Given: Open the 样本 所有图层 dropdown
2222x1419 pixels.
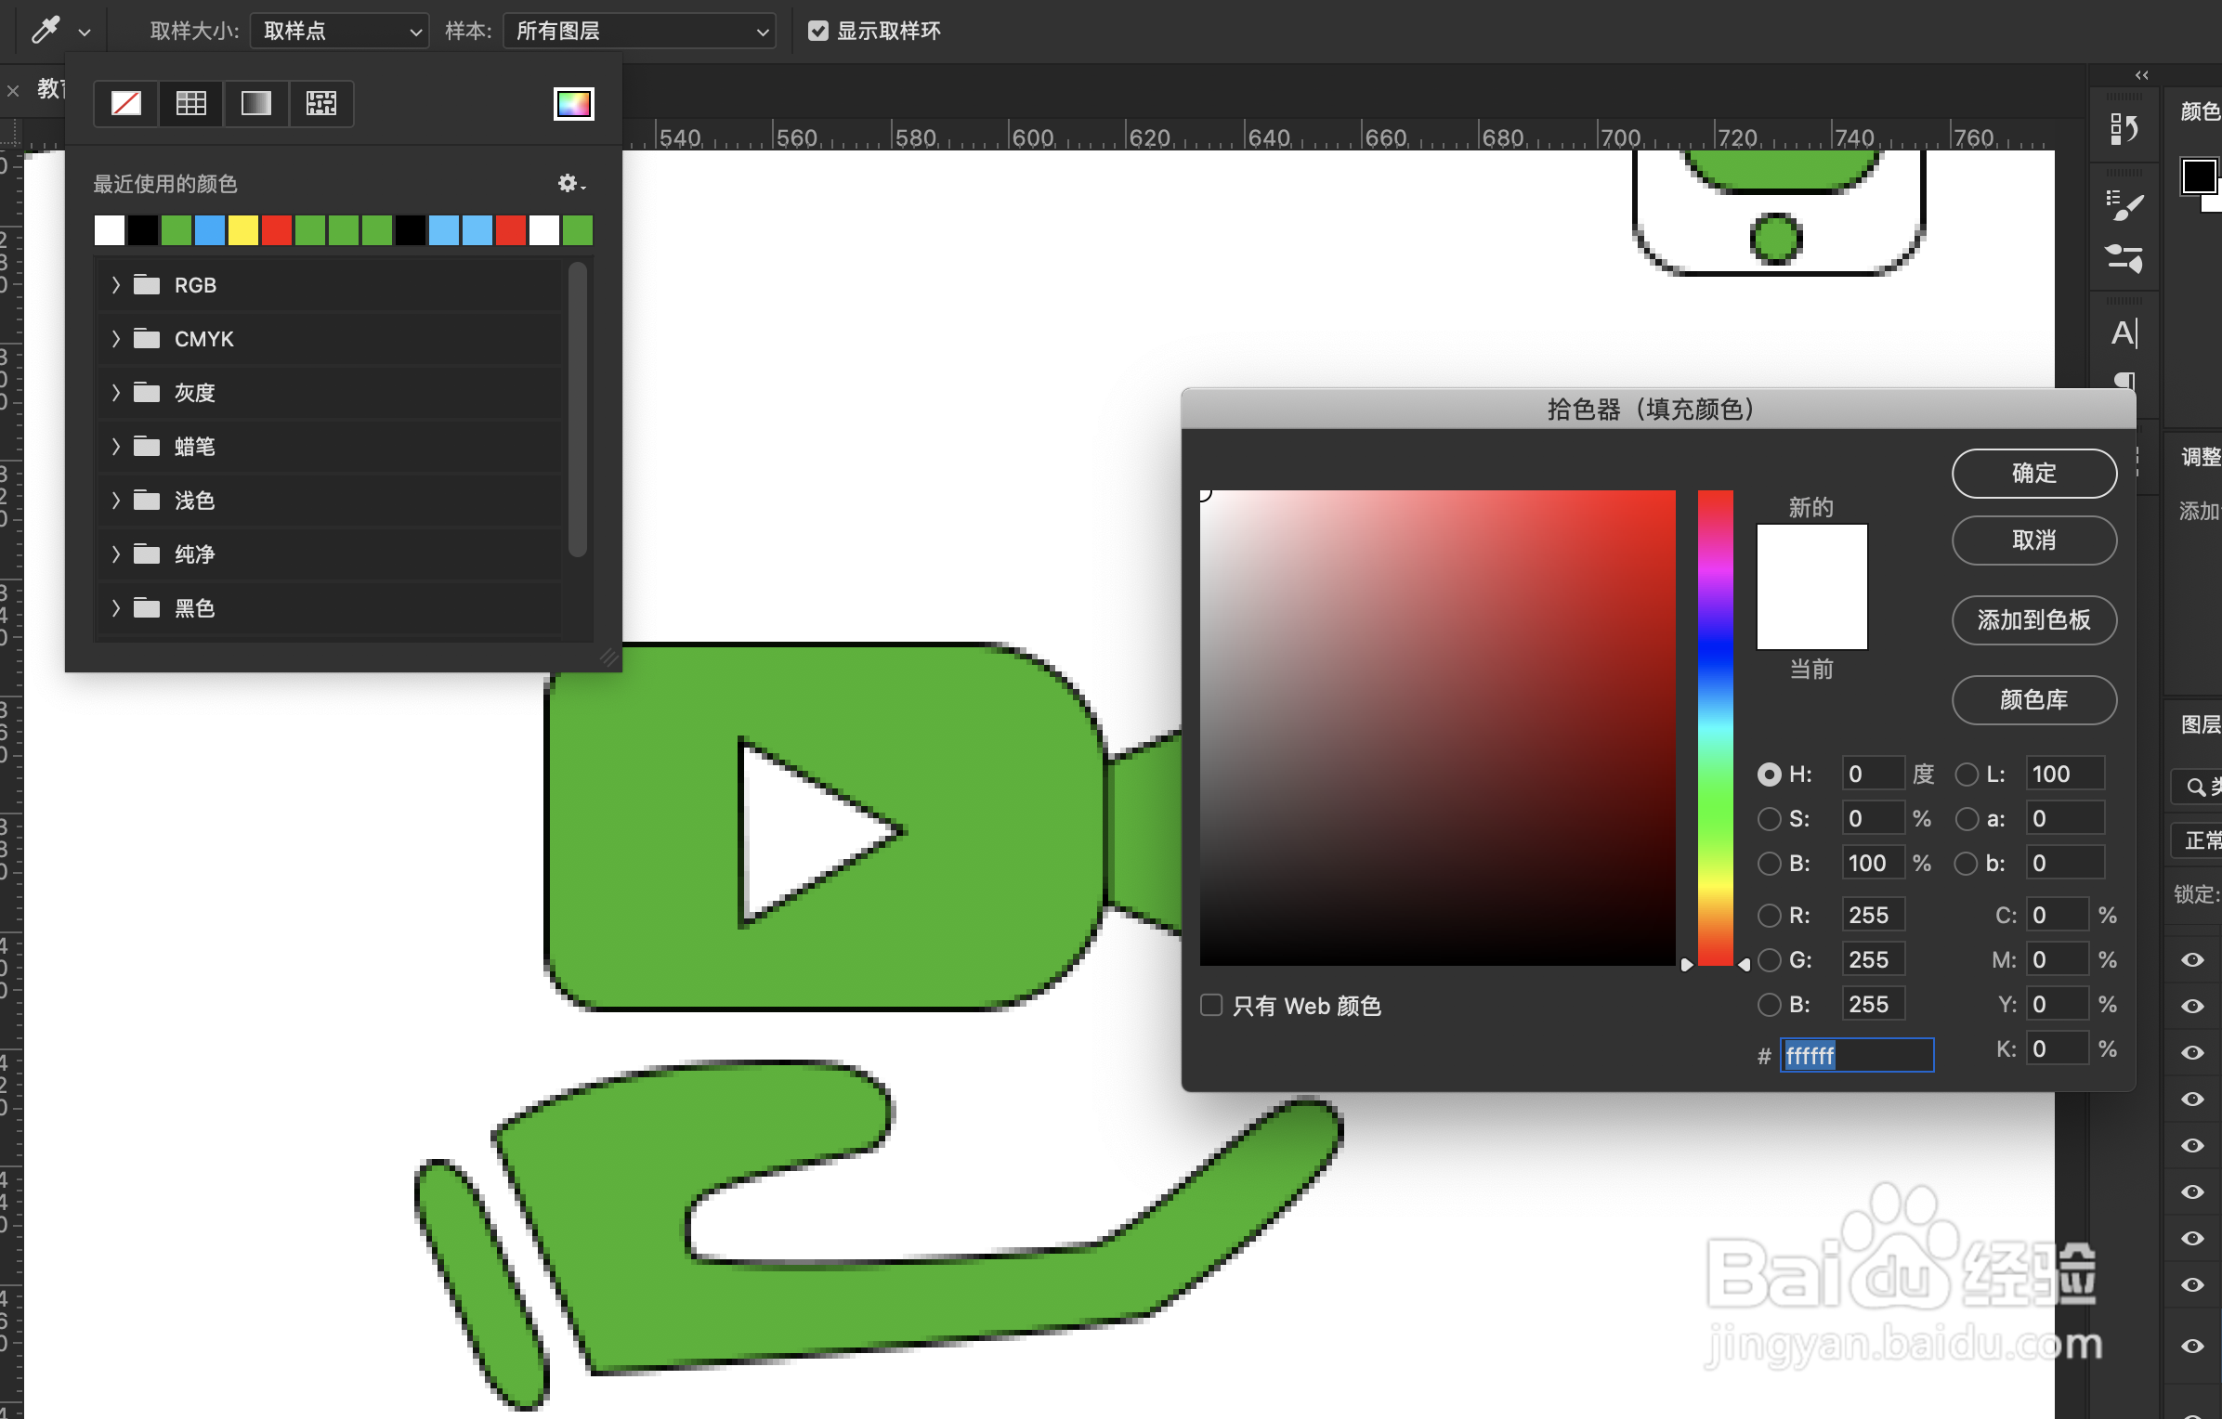Looking at the screenshot, I should (639, 31).
